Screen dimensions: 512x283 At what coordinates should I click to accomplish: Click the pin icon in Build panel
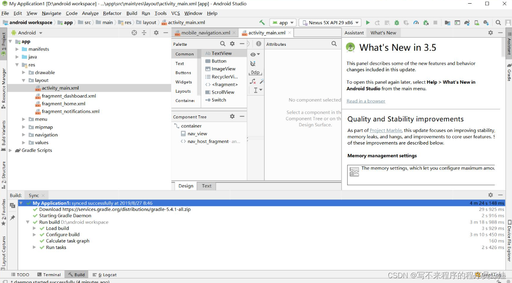click(13, 217)
